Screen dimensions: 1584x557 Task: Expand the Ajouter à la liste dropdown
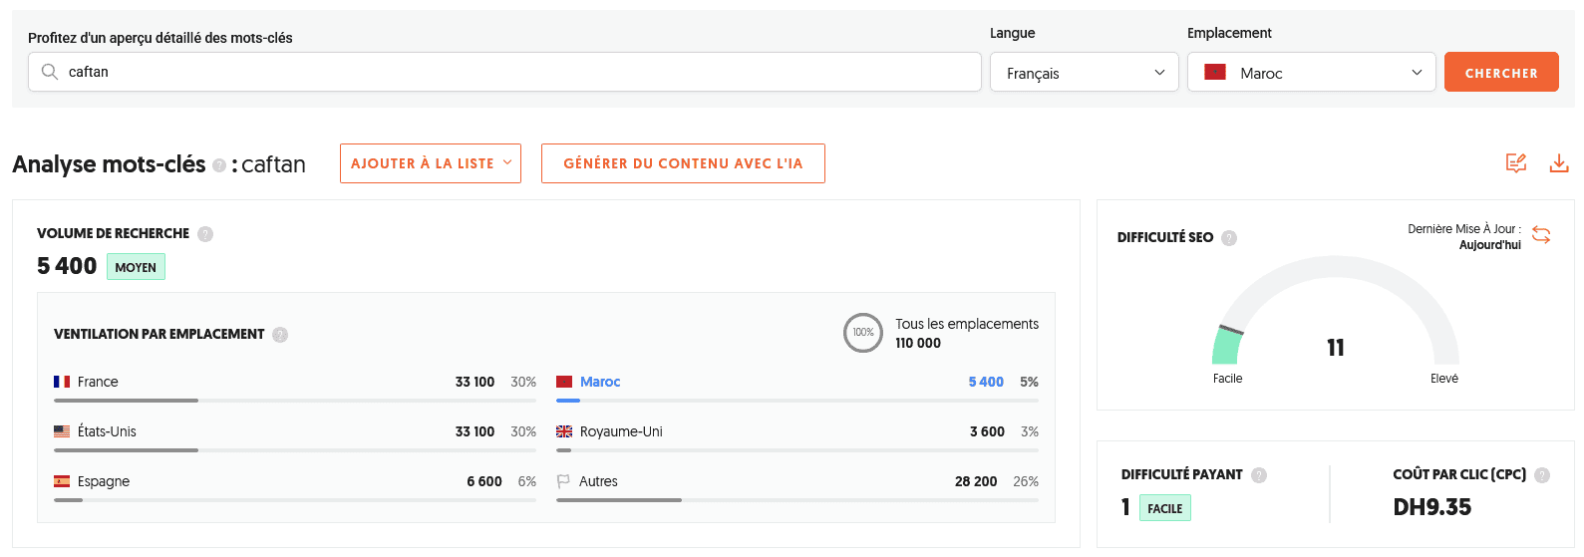pos(430,163)
